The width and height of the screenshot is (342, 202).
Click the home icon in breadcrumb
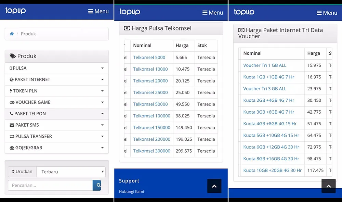tap(12, 34)
